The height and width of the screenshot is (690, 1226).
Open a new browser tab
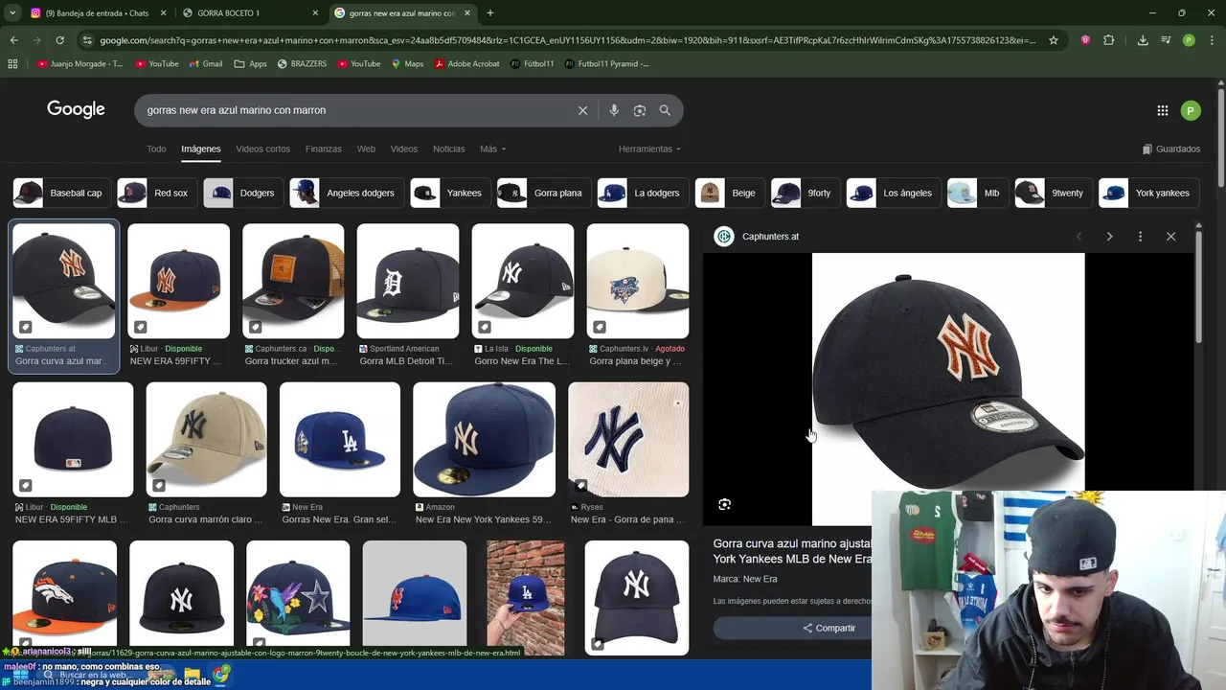(490, 13)
